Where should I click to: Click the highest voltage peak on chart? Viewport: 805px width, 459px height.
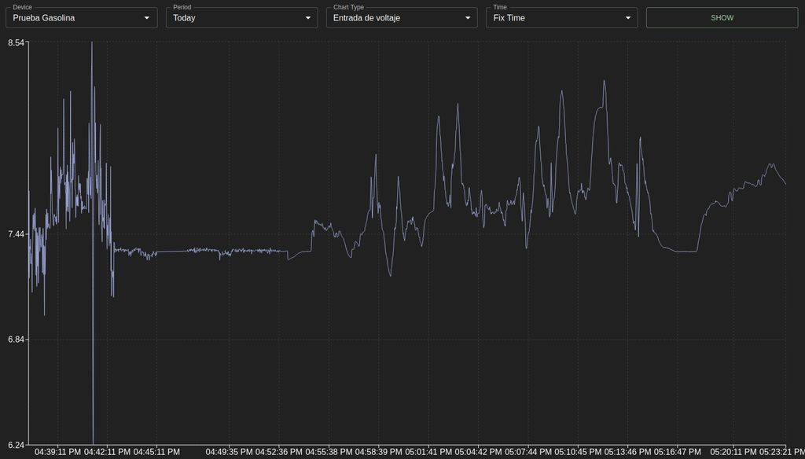point(92,42)
